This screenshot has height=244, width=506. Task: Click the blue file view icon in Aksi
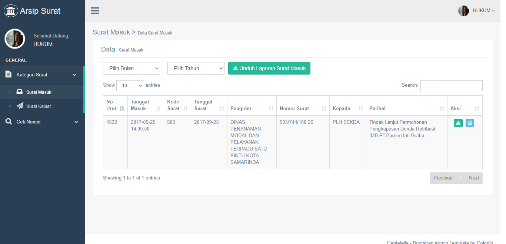pyautogui.click(x=470, y=123)
